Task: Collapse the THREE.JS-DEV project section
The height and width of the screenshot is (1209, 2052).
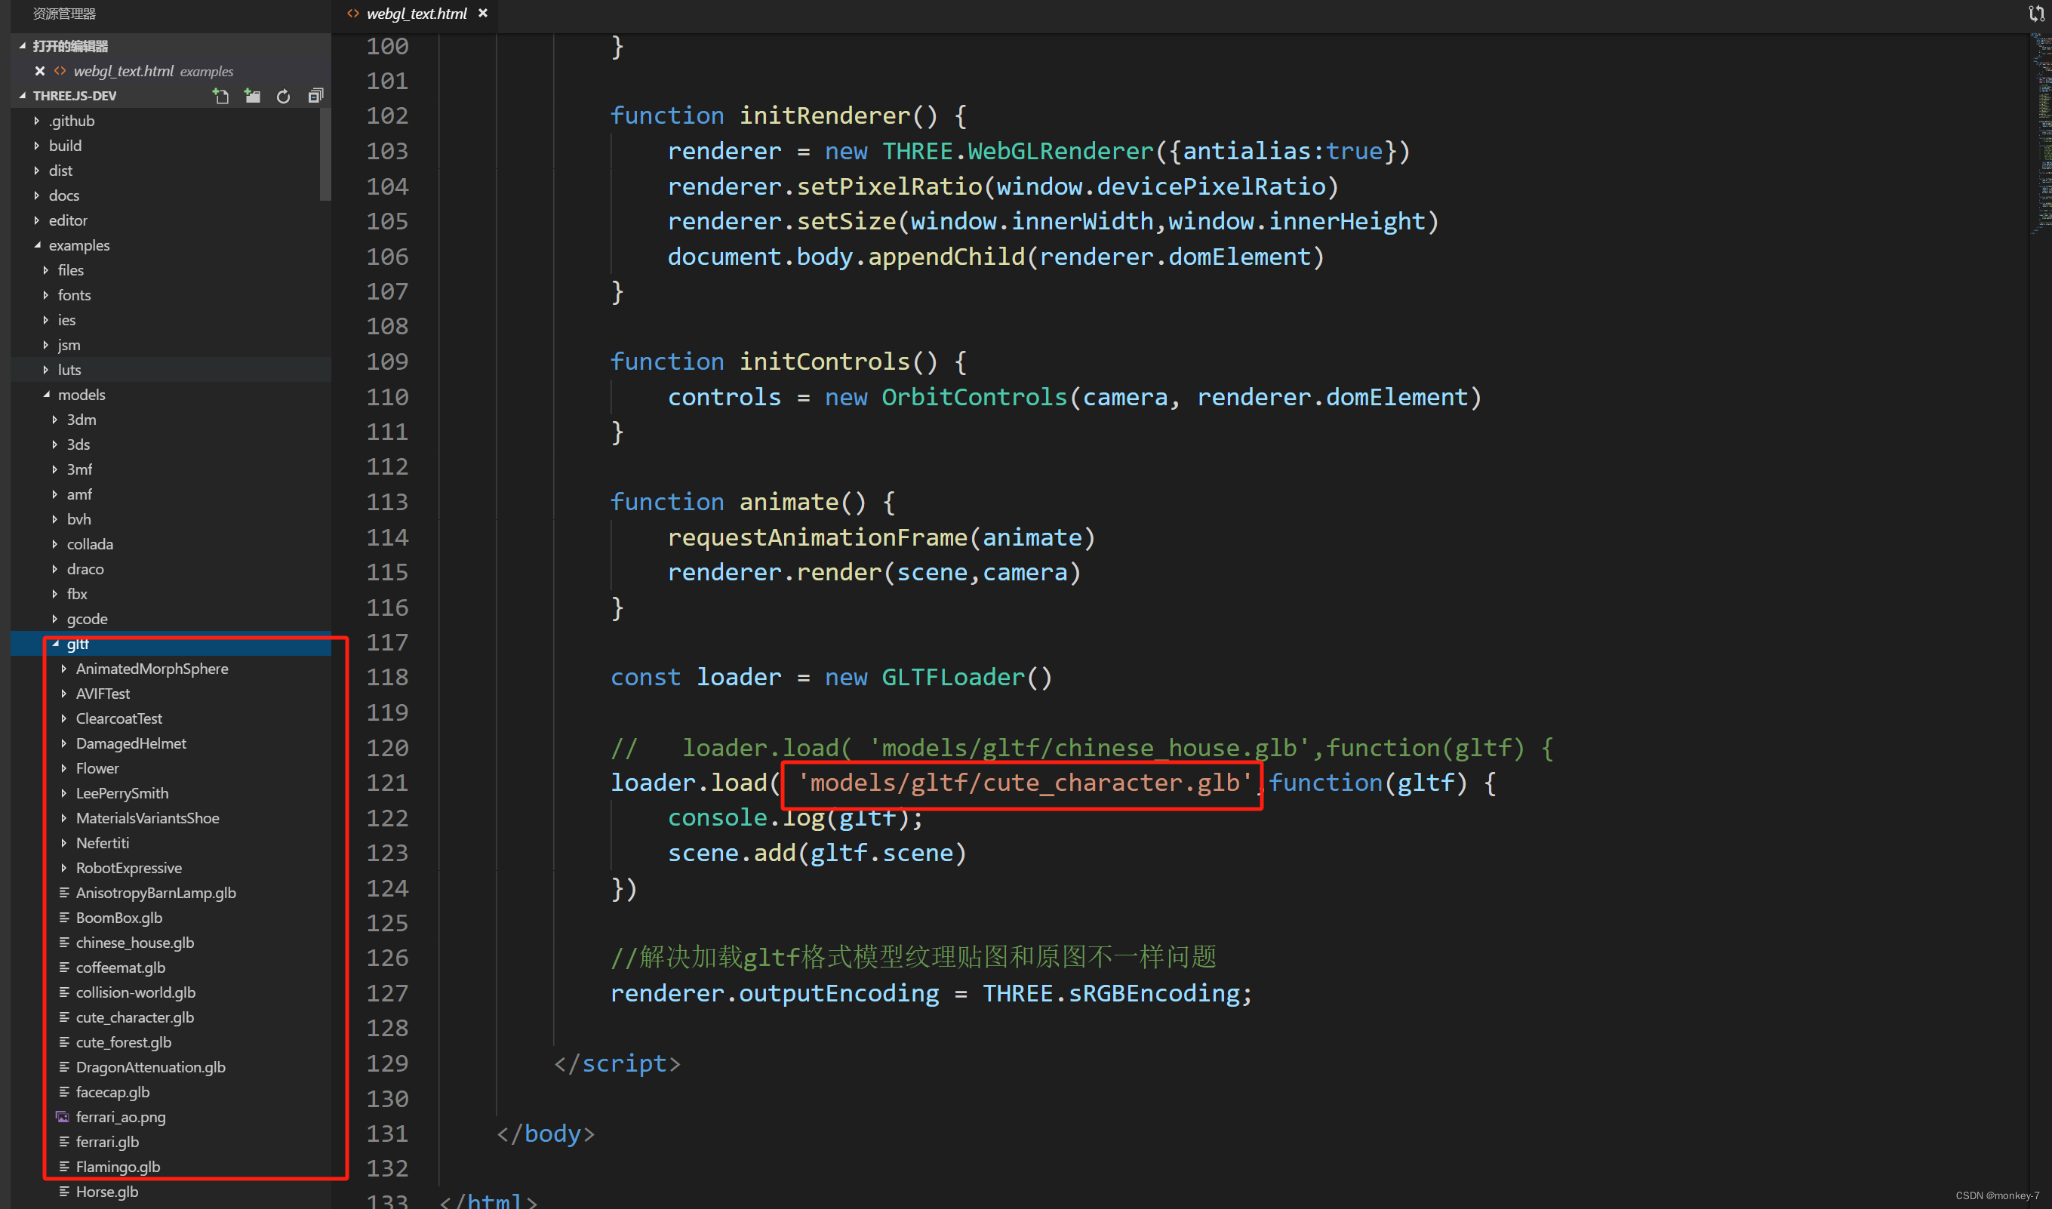Action: click(23, 95)
